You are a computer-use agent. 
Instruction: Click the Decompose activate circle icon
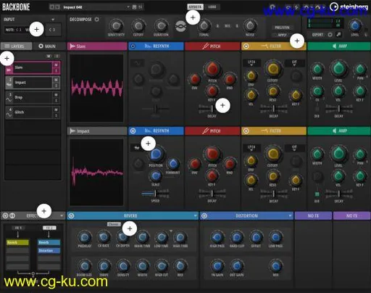97,19
